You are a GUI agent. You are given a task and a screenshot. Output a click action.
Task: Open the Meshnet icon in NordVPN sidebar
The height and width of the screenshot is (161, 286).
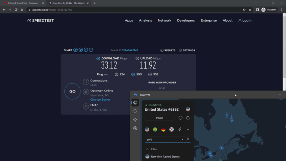[135, 120]
